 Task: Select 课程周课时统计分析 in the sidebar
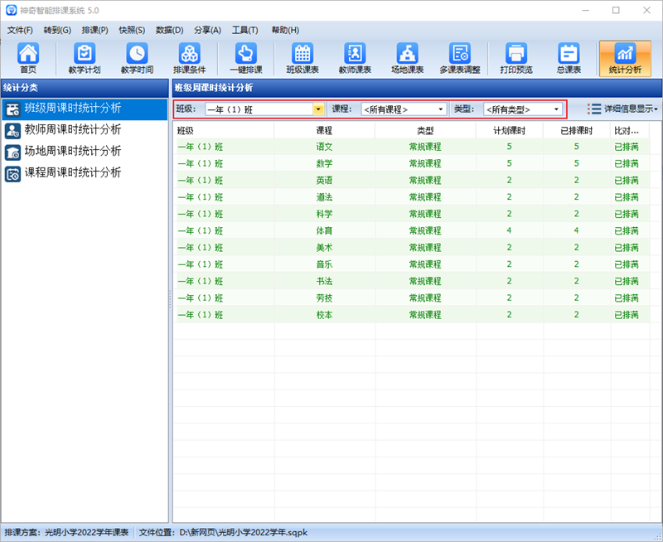point(85,173)
